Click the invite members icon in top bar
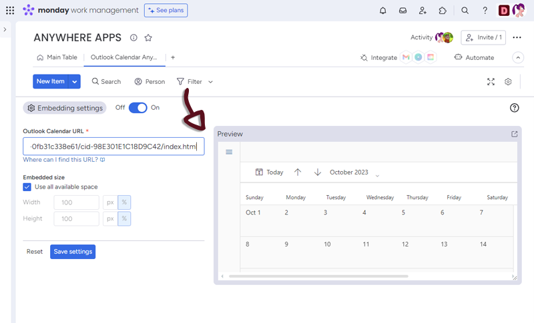This screenshot has width=534, height=323. (x=423, y=11)
